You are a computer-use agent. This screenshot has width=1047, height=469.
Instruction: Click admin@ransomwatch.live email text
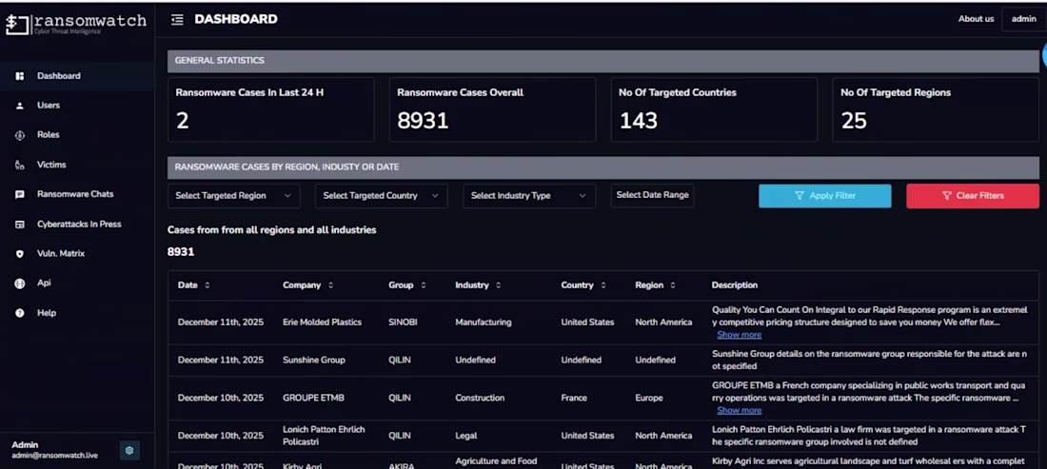pos(55,456)
